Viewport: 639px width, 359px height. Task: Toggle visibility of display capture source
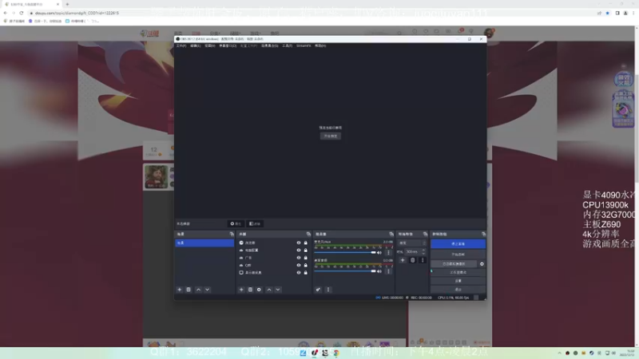tap(299, 273)
